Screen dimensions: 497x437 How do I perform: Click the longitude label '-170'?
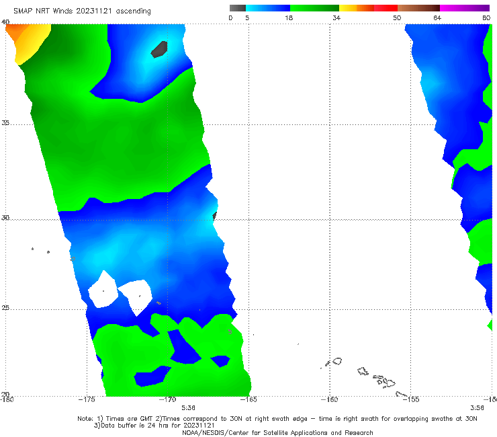167,399
